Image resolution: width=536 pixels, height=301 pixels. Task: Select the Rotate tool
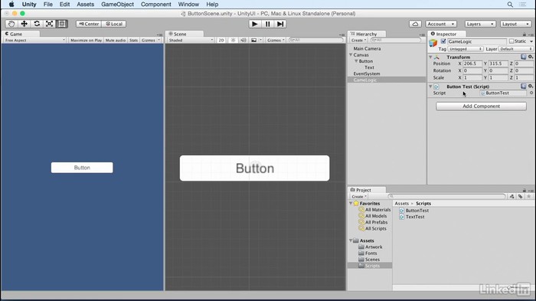(37, 24)
